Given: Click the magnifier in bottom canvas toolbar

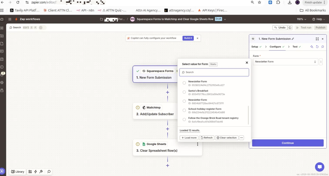Looking at the screenshot, I should point(49,172).
